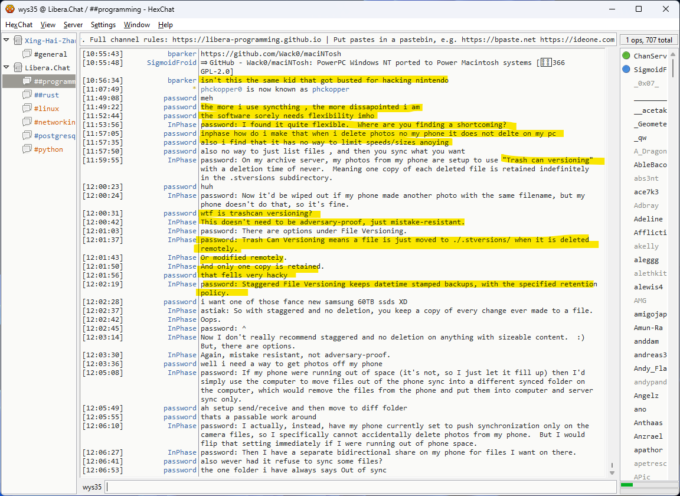Open the Settings menu
Image resolution: width=680 pixels, height=496 pixels.
click(x=103, y=25)
